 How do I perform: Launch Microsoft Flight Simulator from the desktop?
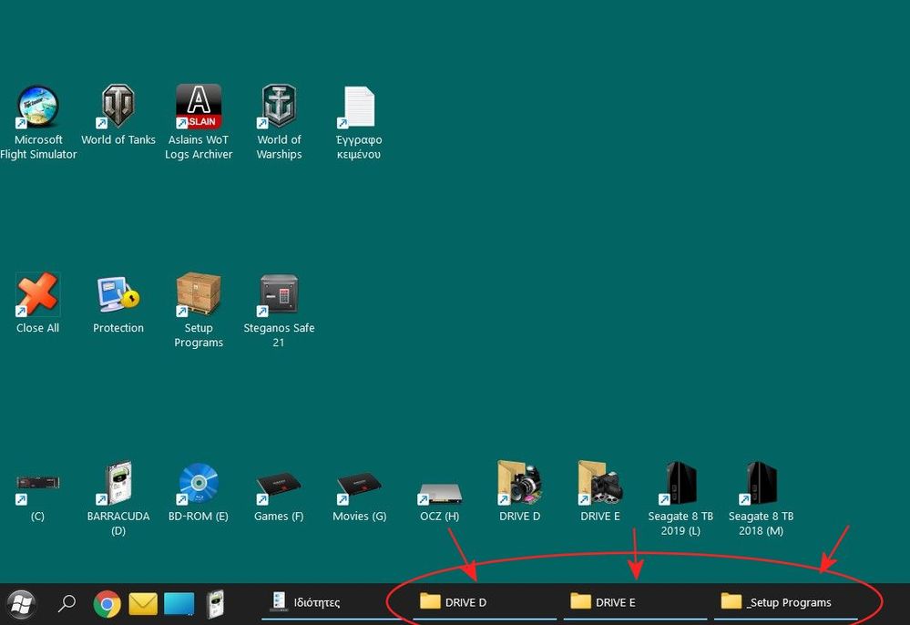38,105
